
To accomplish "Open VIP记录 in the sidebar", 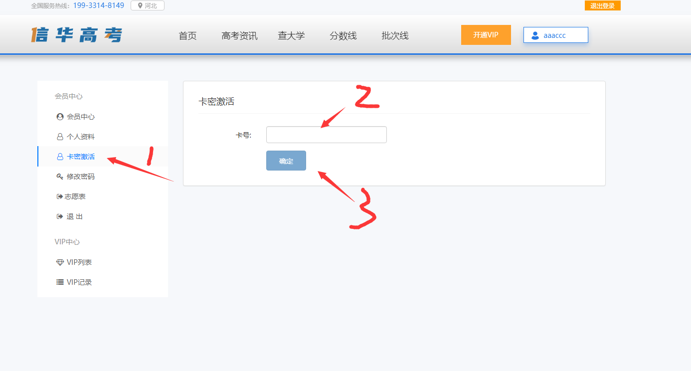I will click(79, 282).
